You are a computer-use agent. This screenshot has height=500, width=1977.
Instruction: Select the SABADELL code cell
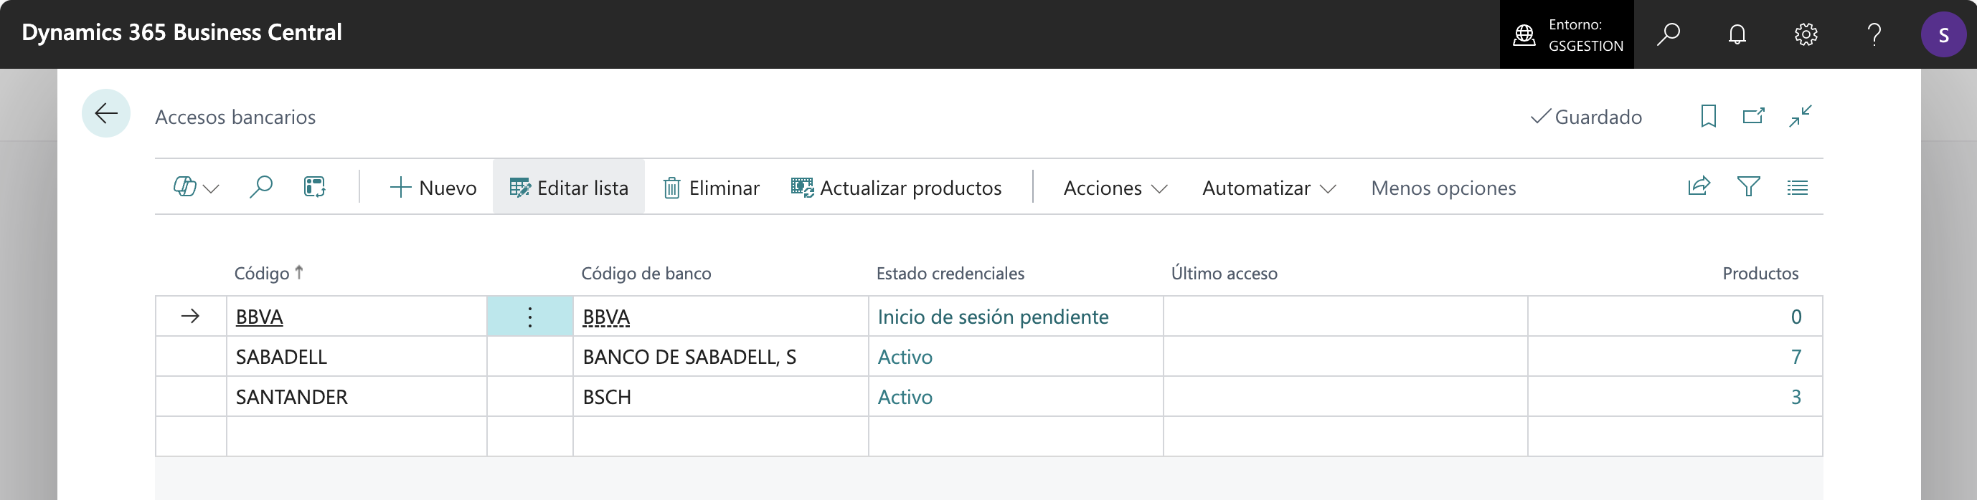tap(356, 357)
